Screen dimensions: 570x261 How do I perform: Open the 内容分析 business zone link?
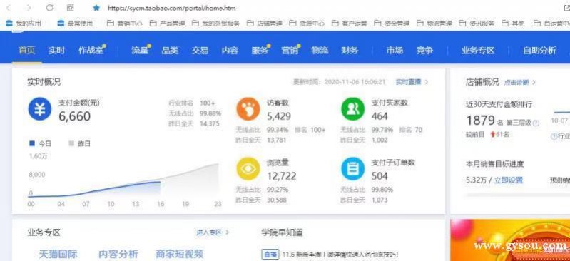coord(118,254)
